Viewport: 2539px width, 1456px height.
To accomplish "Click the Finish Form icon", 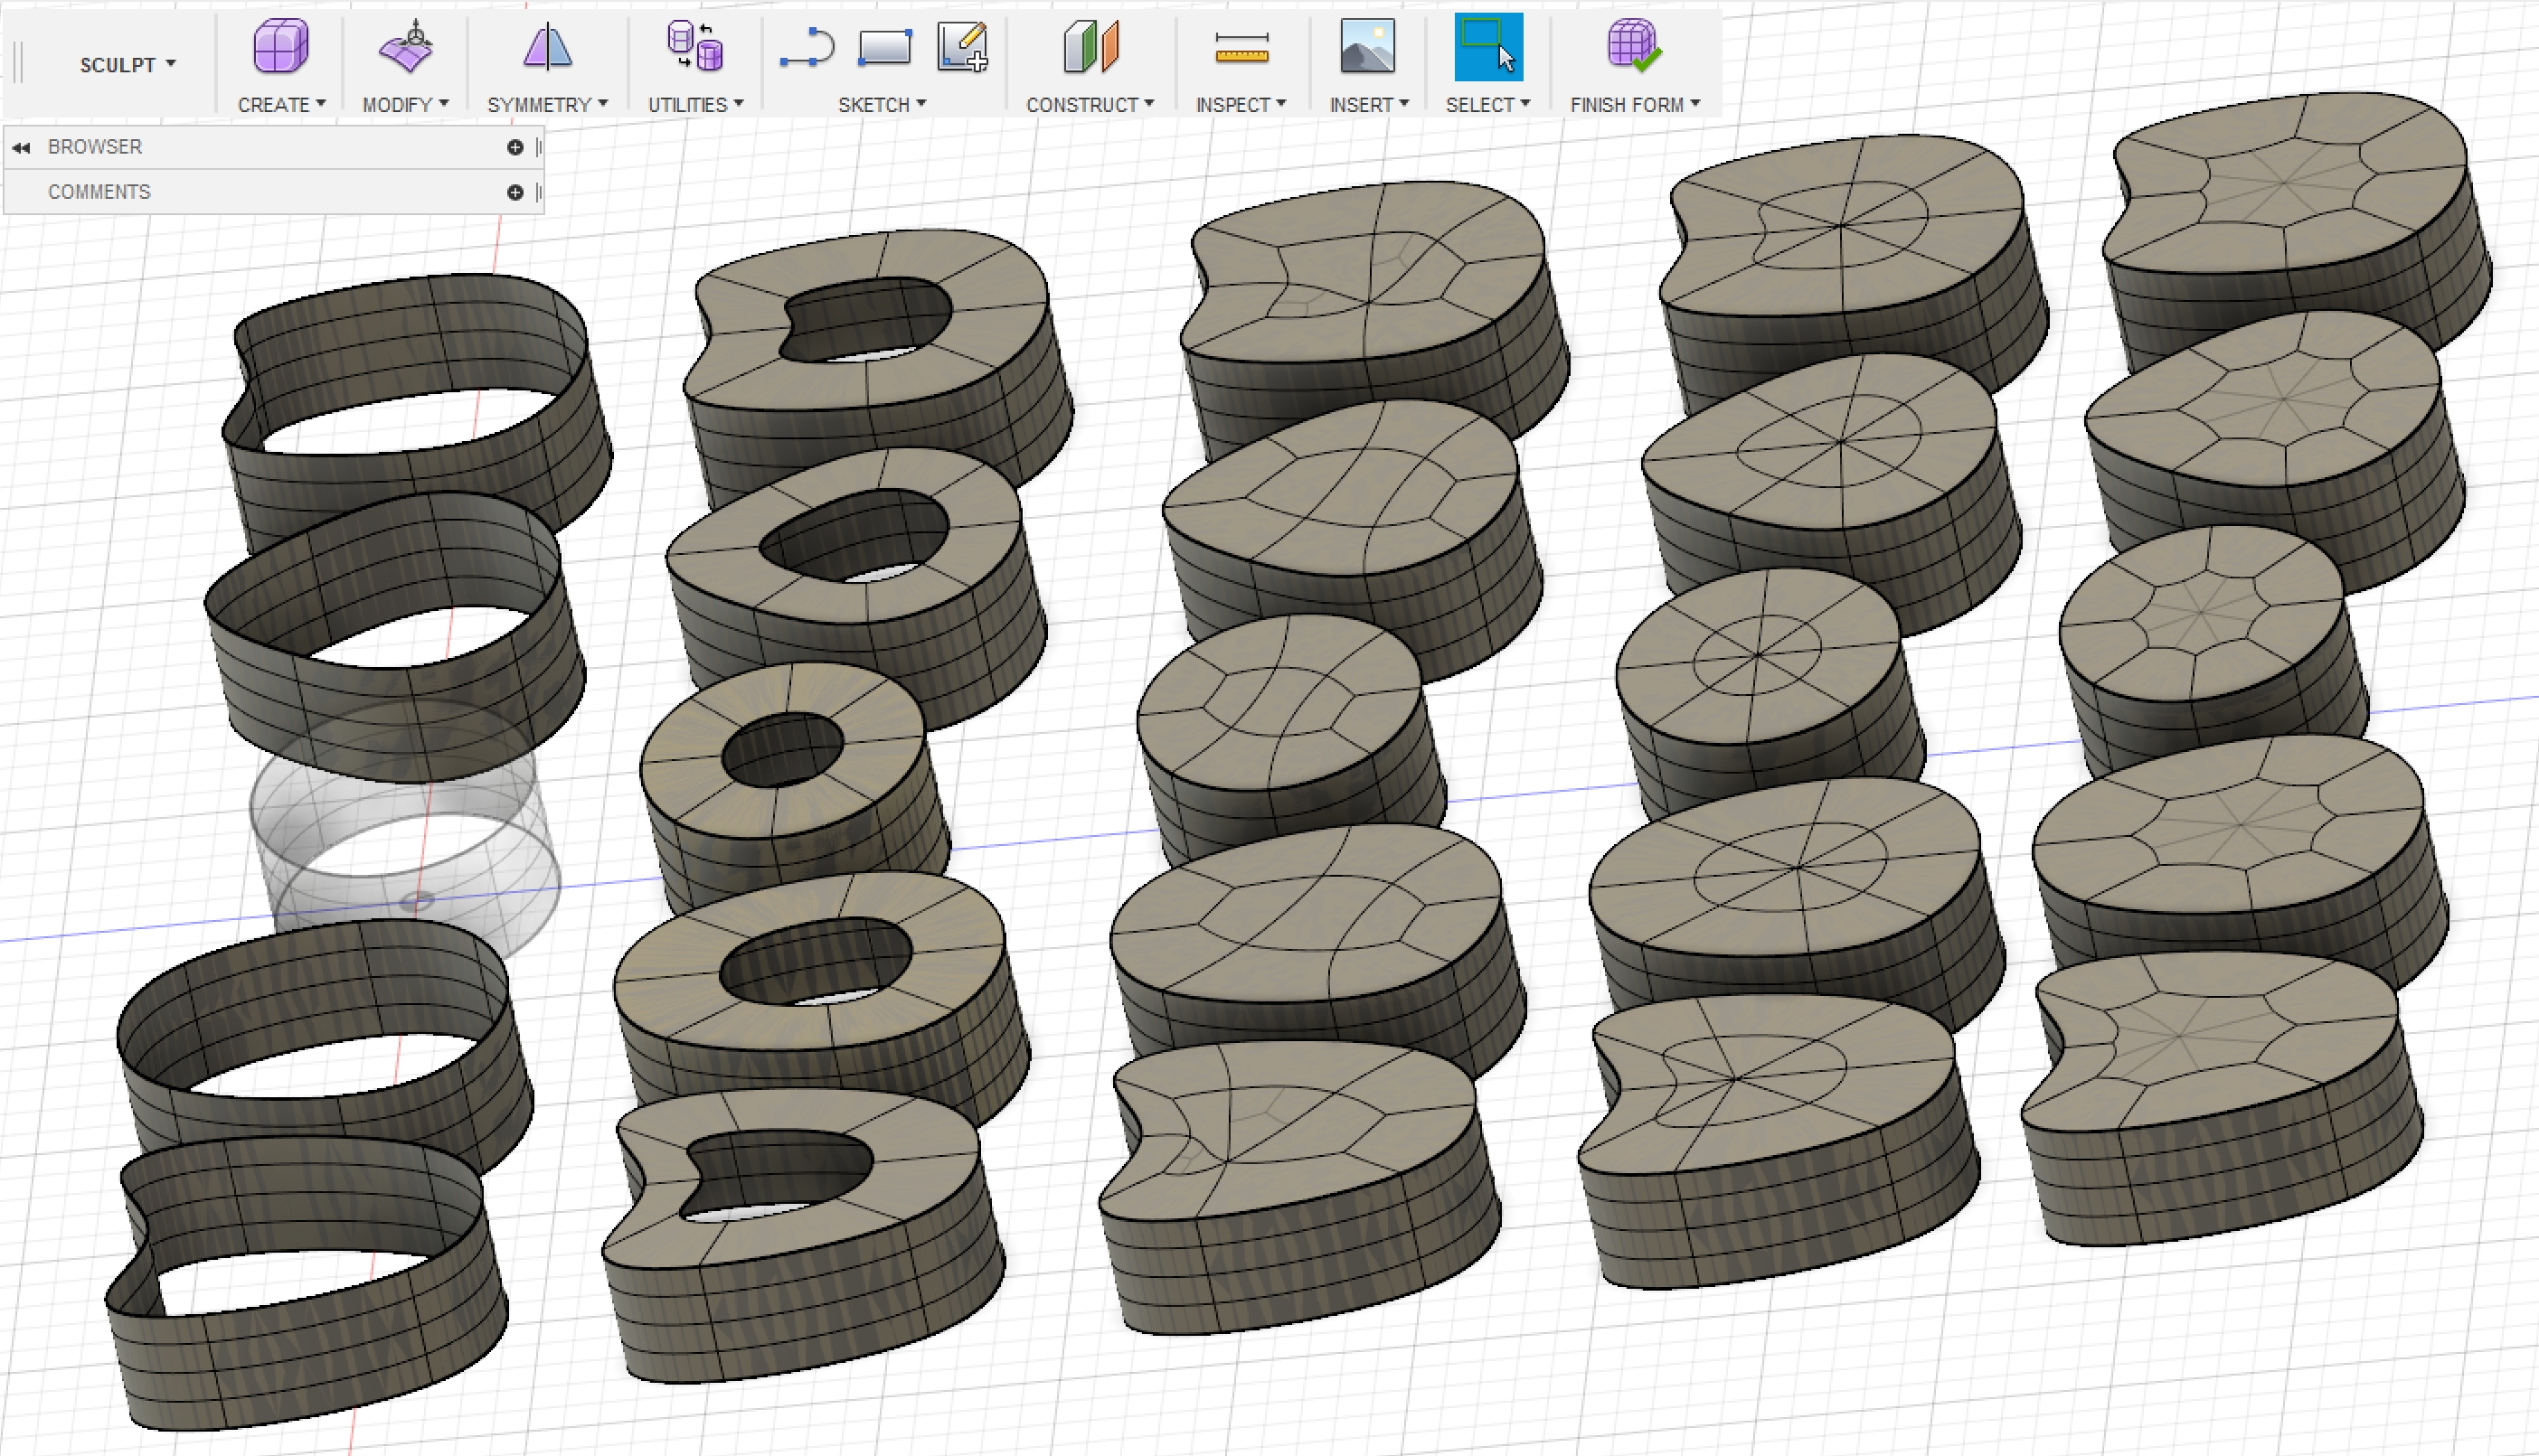I will point(1634,47).
